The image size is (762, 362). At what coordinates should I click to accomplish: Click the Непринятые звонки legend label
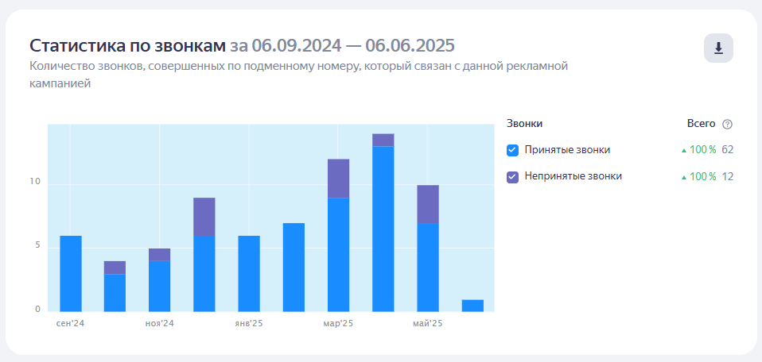pos(573,176)
